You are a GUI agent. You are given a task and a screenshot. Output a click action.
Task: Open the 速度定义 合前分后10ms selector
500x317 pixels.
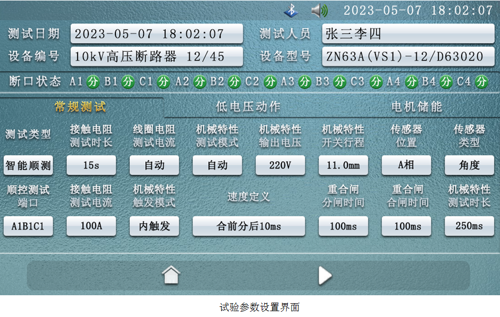[x=248, y=226]
